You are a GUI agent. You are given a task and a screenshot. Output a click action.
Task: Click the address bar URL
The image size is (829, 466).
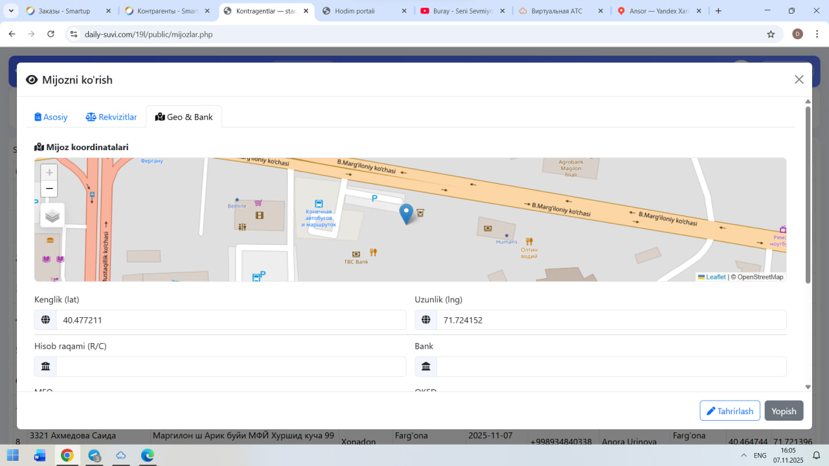pyautogui.click(x=148, y=34)
